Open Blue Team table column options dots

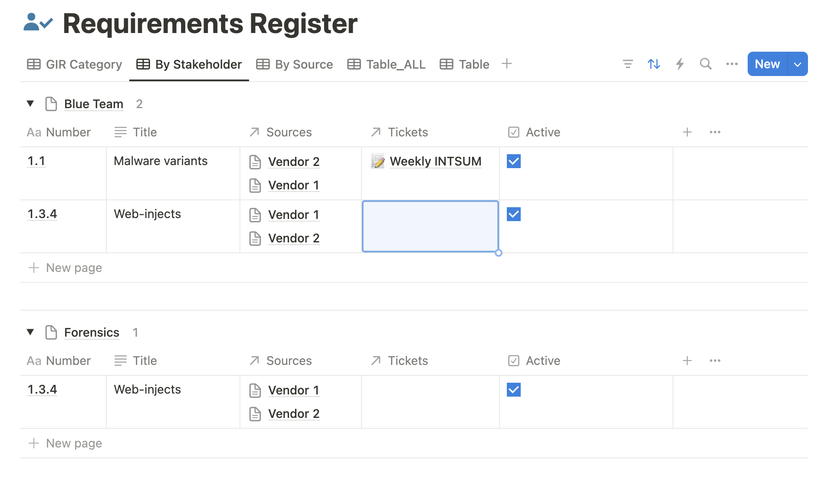(715, 132)
